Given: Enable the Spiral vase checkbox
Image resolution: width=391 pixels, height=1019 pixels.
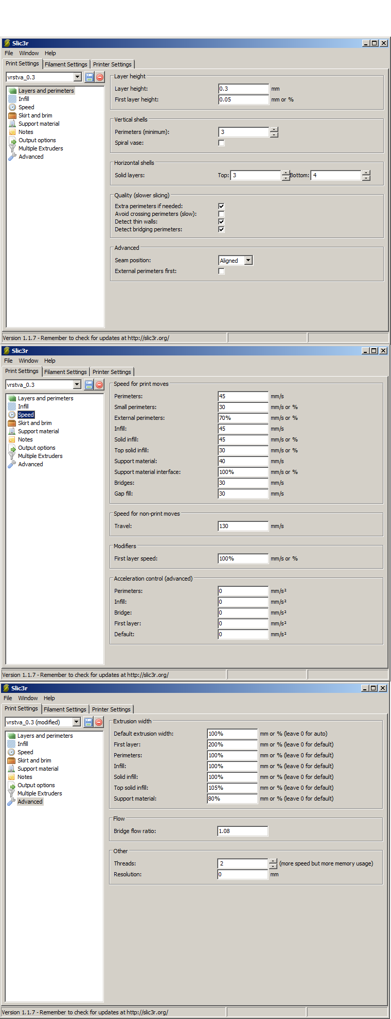Looking at the screenshot, I should (221, 143).
